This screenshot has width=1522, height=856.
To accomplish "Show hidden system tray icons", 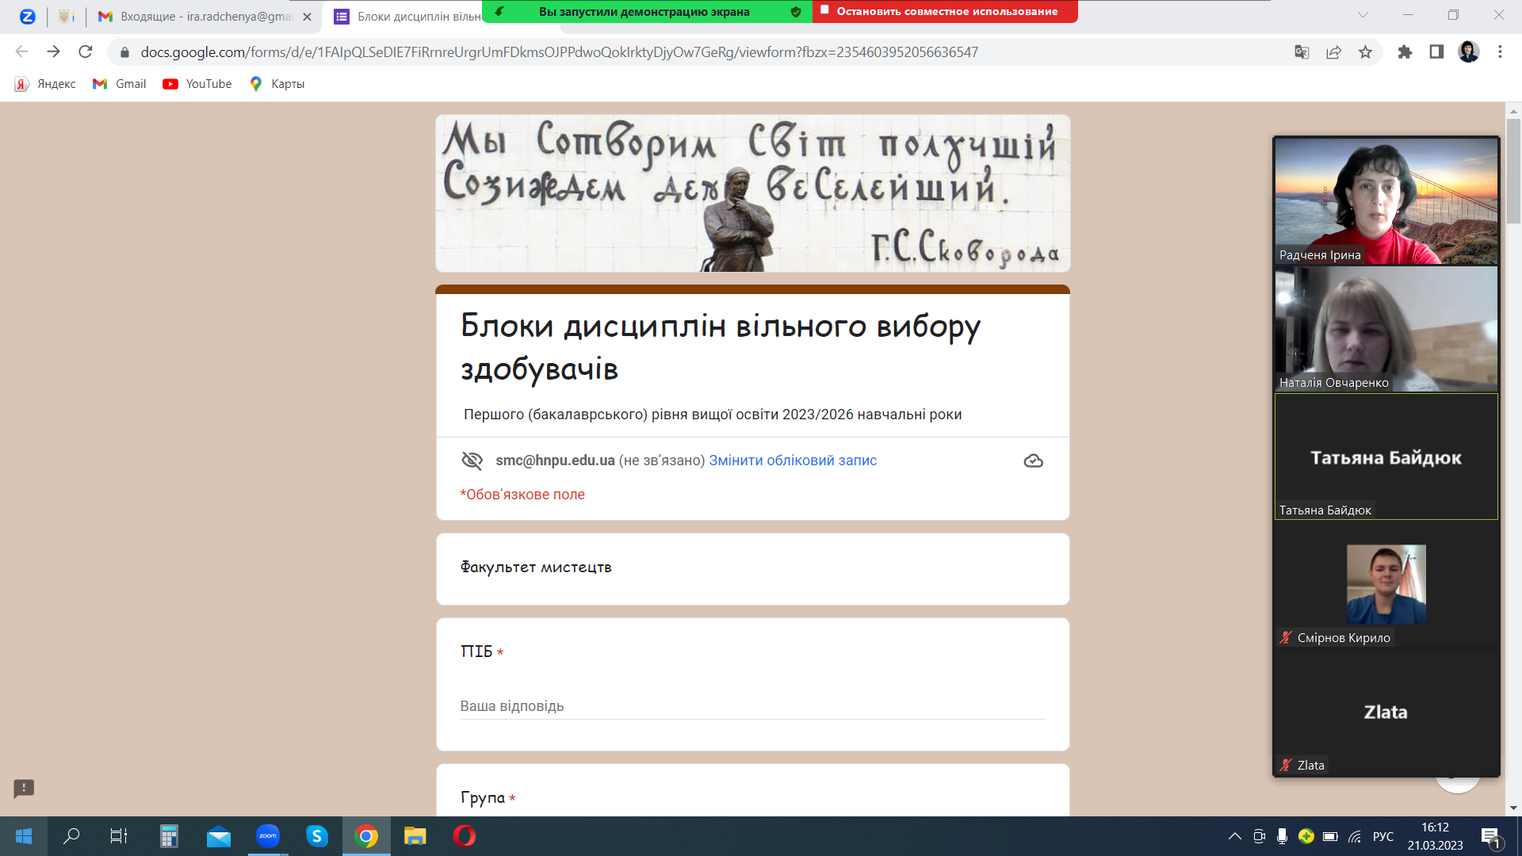I will click(x=1235, y=836).
